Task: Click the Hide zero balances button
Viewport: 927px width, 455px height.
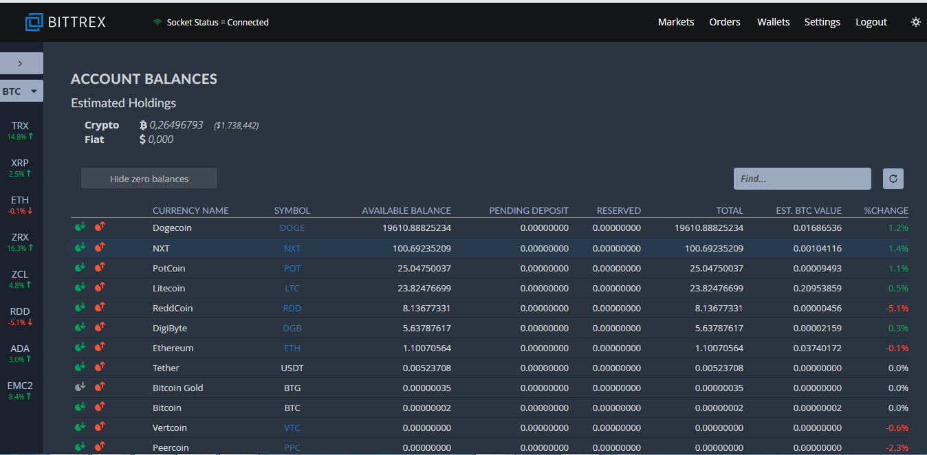Action: pyautogui.click(x=149, y=179)
